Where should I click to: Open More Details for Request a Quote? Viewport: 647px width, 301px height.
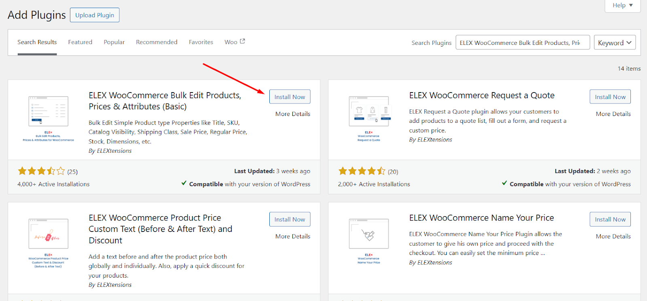pos(613,114)
